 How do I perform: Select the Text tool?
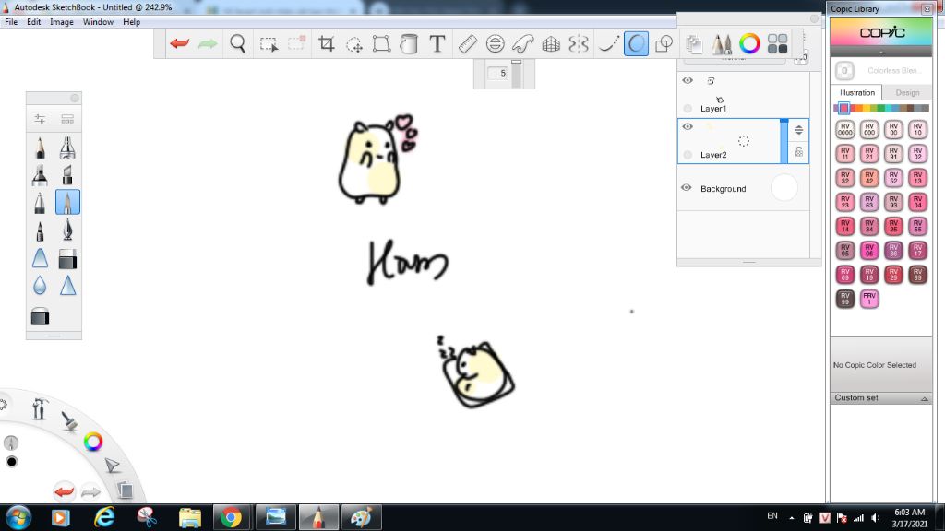click(x=437, y=43)
